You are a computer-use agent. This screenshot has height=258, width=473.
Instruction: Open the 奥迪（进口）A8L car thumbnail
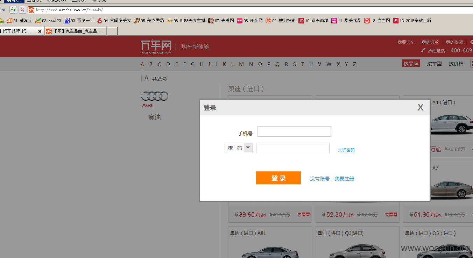[270, 251]
